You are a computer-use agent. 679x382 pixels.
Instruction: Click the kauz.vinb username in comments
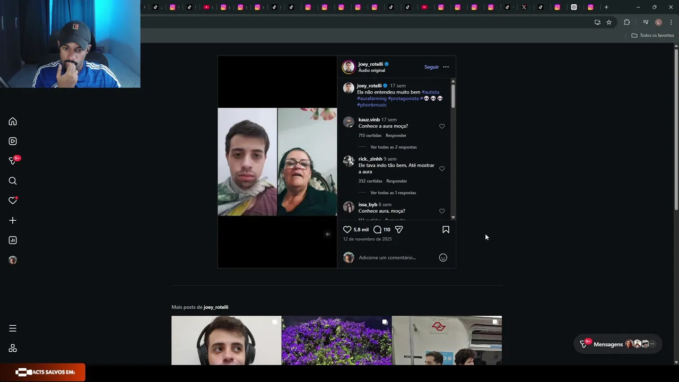[x=369, y=120]
